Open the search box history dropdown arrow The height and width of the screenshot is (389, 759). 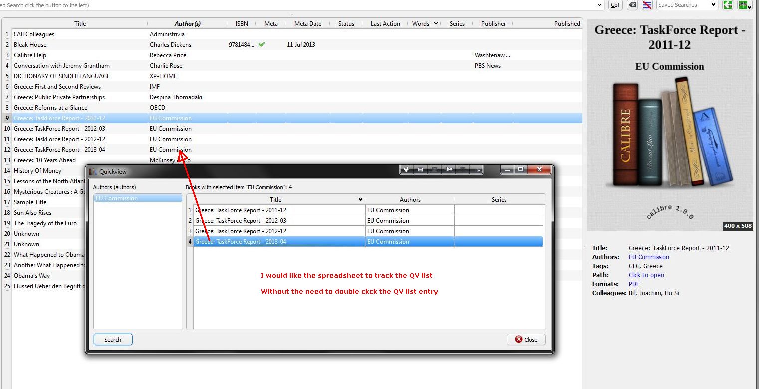600,5
